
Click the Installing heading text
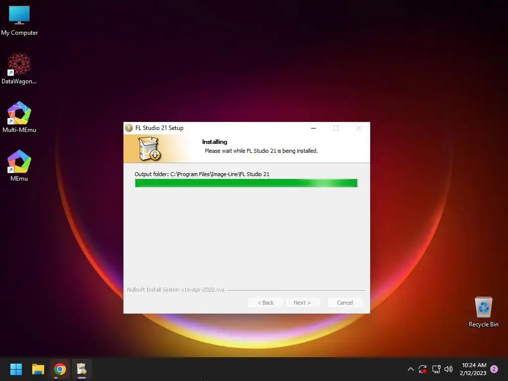[214, 142]
